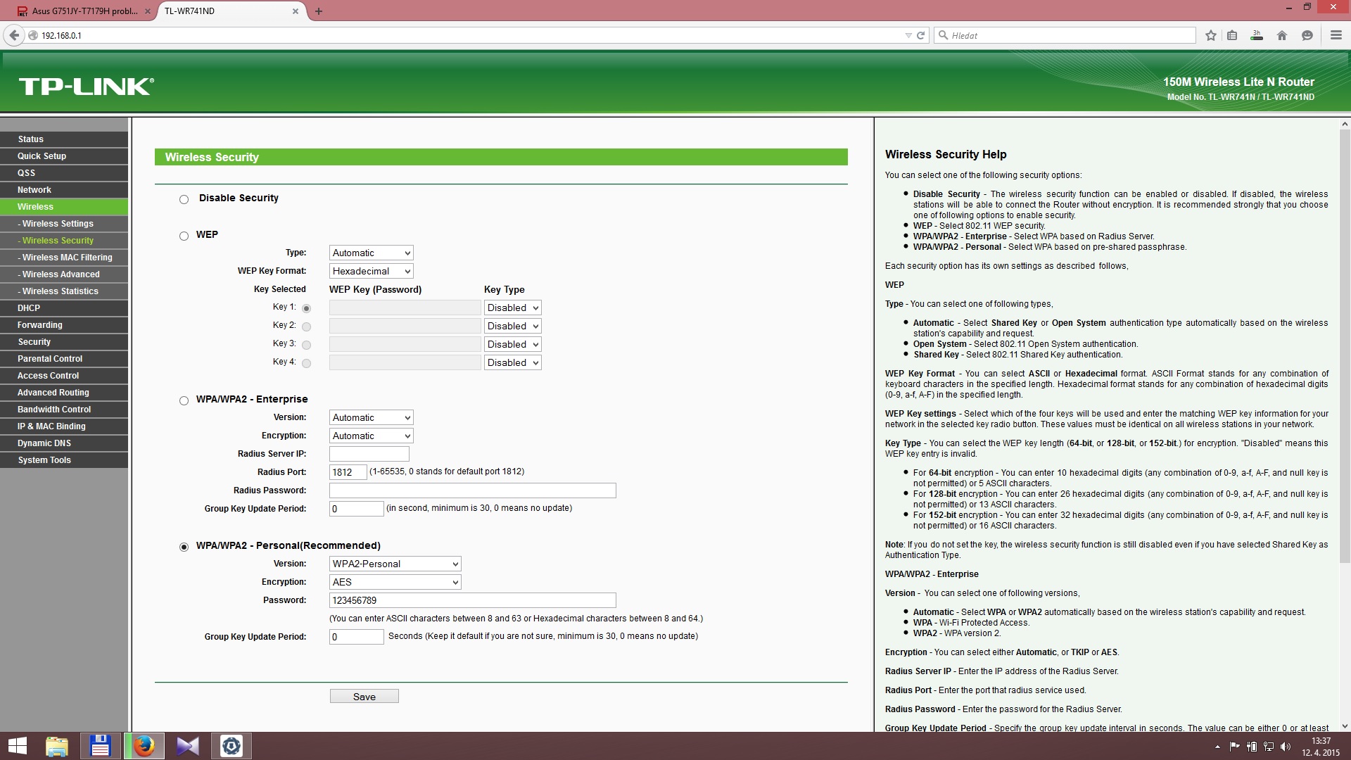Open Firefox from the taskbar
Screen dimensions: 1351x760
pos(144,746)
